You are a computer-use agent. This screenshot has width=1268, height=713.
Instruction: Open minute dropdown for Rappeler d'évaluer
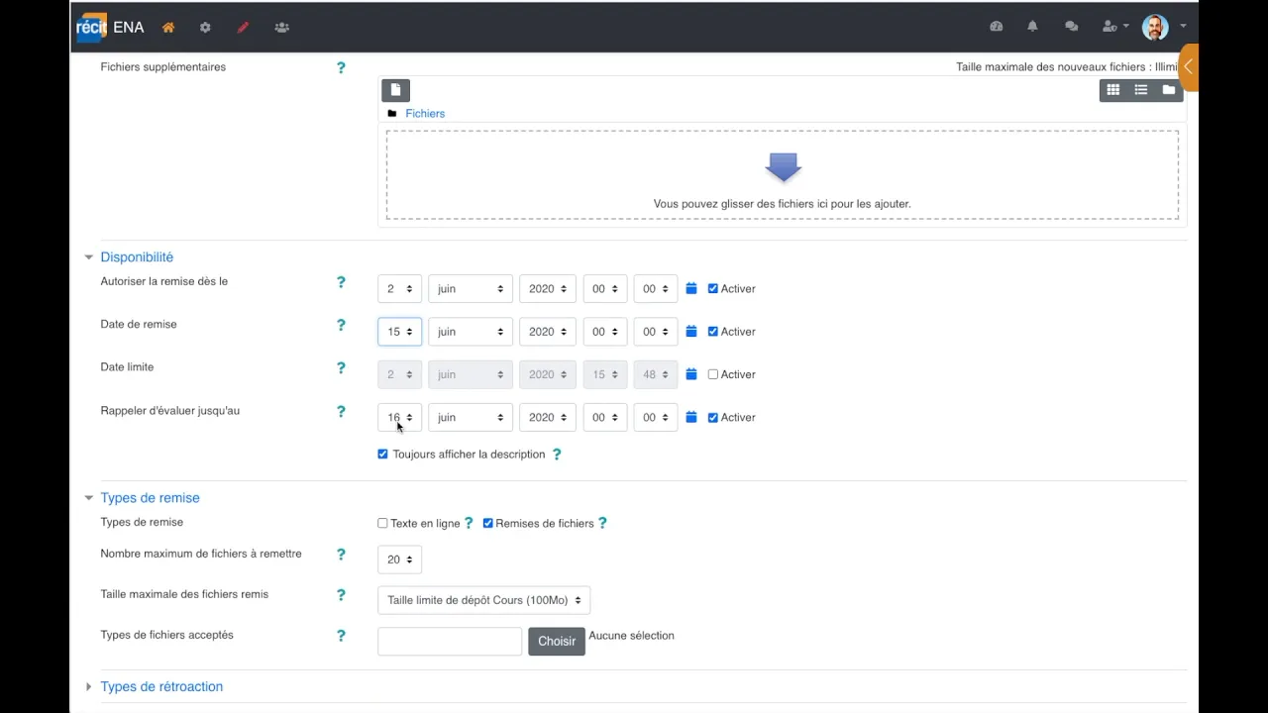point(655,417)
